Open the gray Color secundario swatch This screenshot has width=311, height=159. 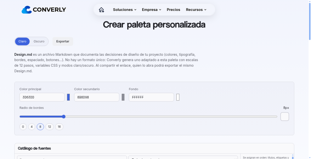click(123, 97)
